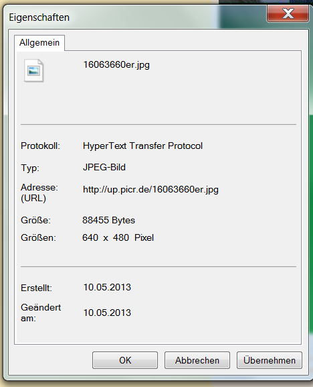Click the Übernehmen button
Viewport: 313px width, 387px height.
coord(270,360)
